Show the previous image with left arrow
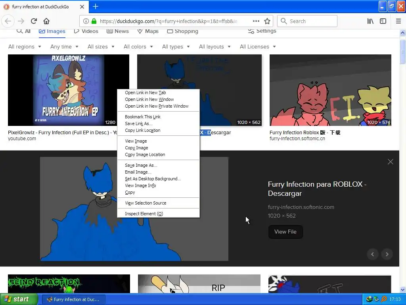This screenshot has height=305, width=406. [373, 254]
